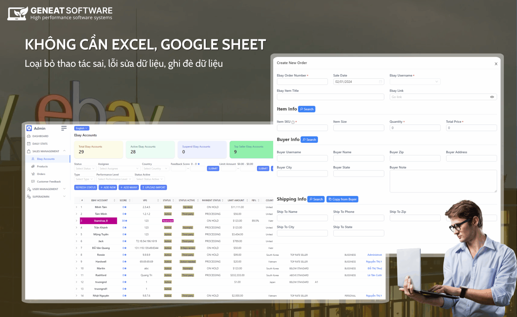Sort by the EBAY ACCOUNT column arrows
This screenshot has height=317, width=517.
pyautogui.click(x=114, y=200)
